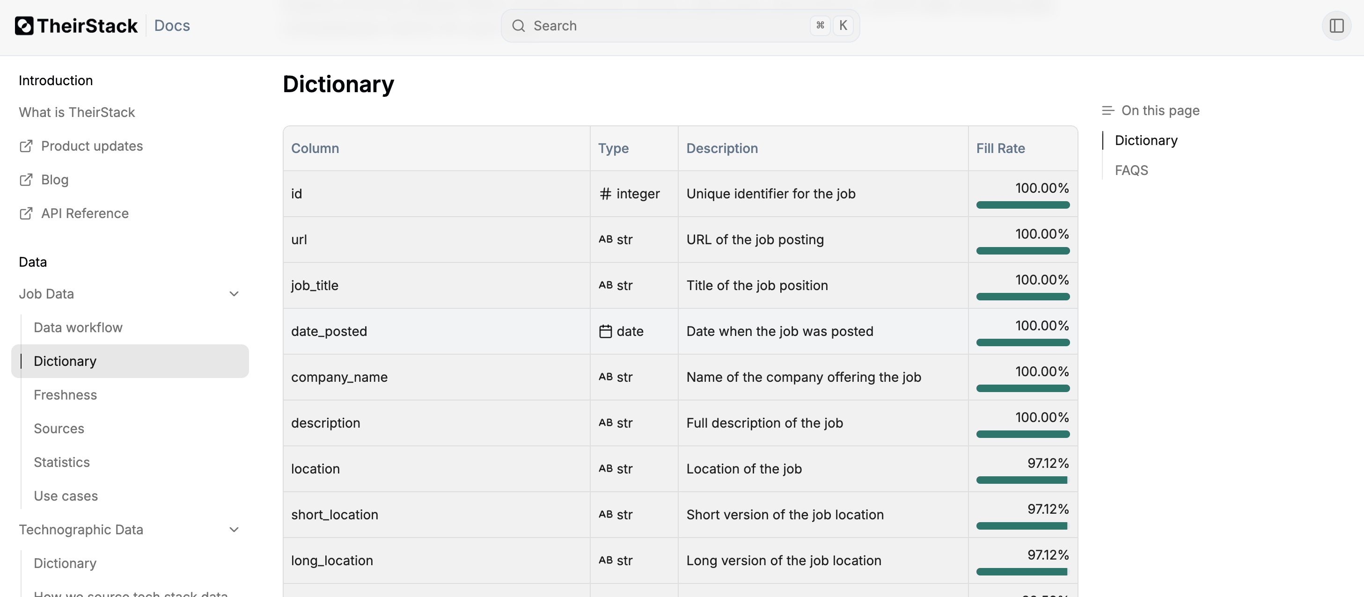Collapse the Job Data section chevron
The height and width of the screenshot is (597, 1364).
point(234,294)
